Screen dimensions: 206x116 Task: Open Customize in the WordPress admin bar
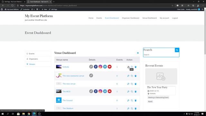click(x=25, y=9)
